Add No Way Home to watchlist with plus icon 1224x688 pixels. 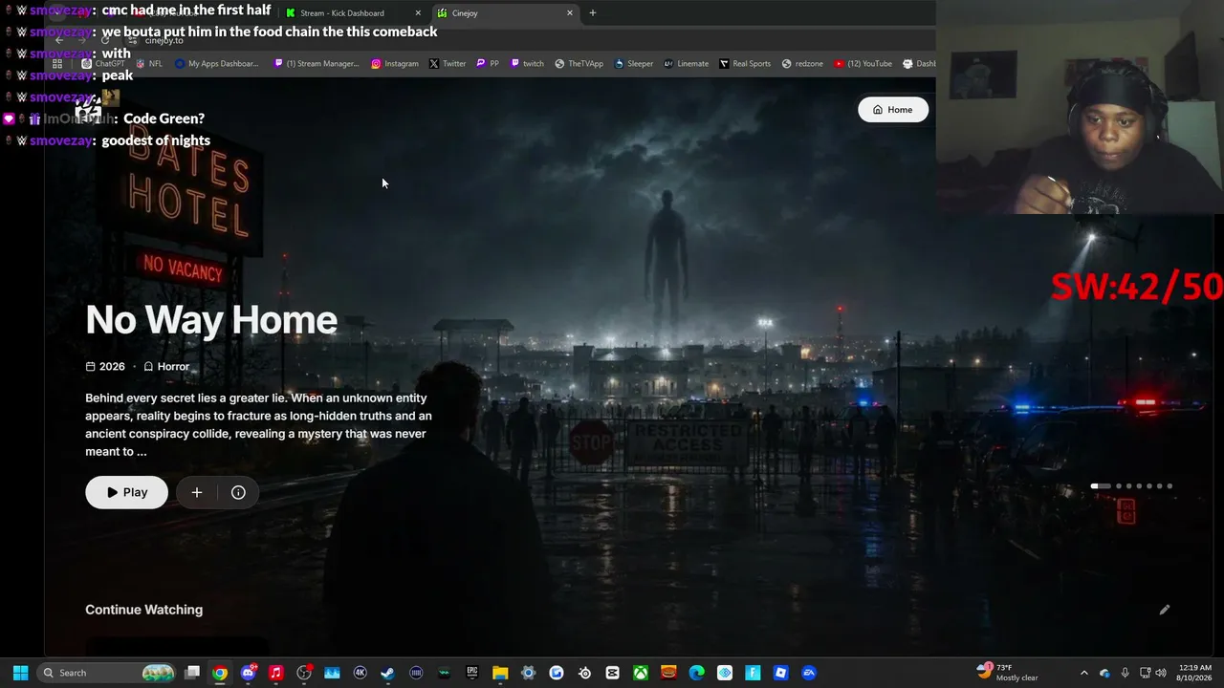click(x=197, y=492)
